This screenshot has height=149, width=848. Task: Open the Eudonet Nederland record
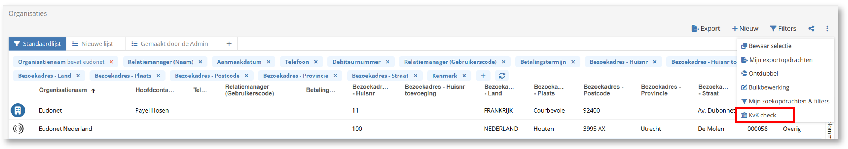point(65,129)
